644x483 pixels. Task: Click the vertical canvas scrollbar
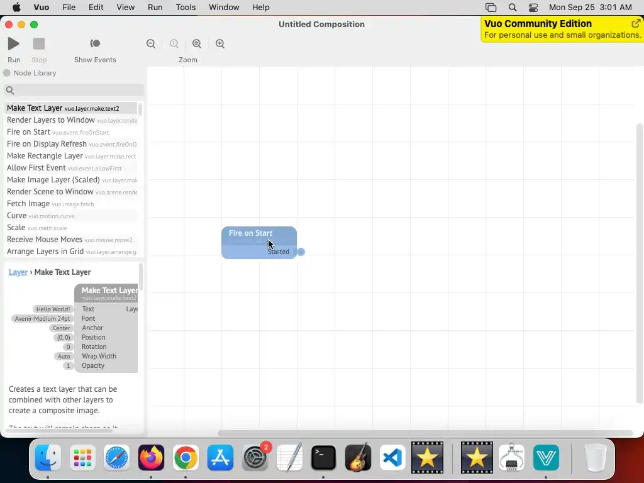[x=639, y=263]
